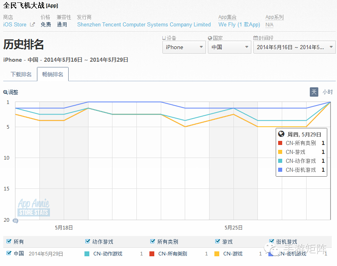Uncheck the 中国 country checkbox
This screenshot has width=337, height=266.
click(x=9, y=253)
